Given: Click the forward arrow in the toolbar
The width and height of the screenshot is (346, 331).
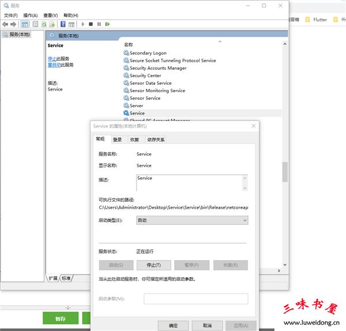Looking at the screenshot, I should click(13, 24).
